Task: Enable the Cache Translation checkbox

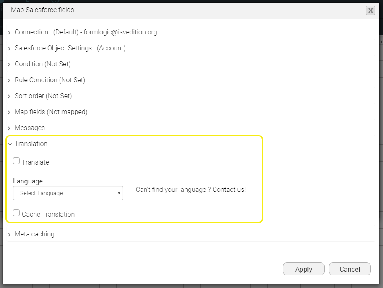Action: [16, 212]
